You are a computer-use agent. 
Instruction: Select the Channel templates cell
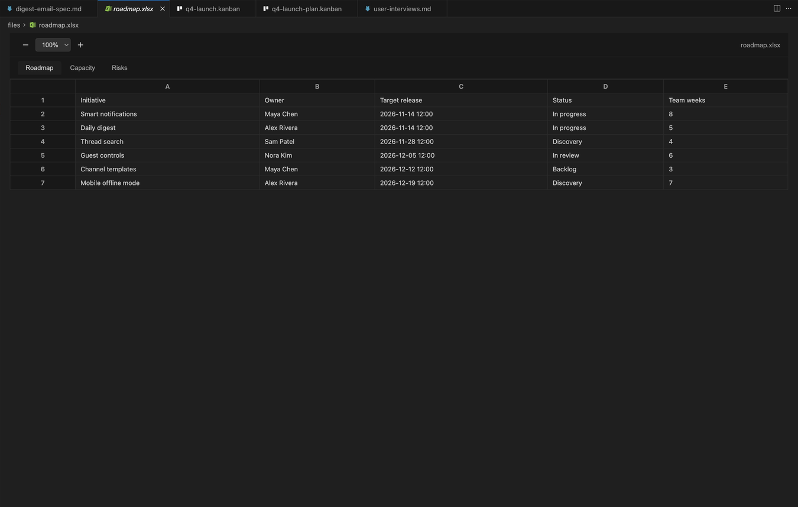[167, 169]
